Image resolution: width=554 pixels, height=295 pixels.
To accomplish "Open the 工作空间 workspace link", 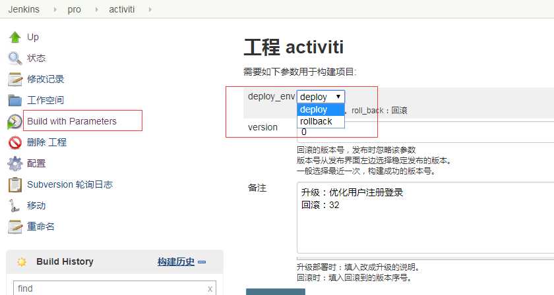I will [x=46, y=100].
